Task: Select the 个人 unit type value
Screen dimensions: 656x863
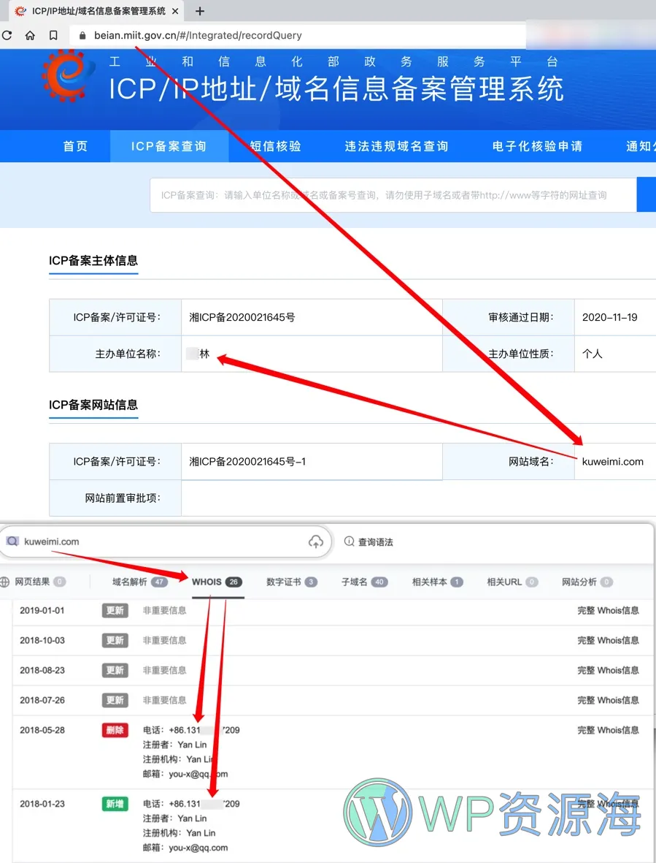Action: click(x=593, y=354)
